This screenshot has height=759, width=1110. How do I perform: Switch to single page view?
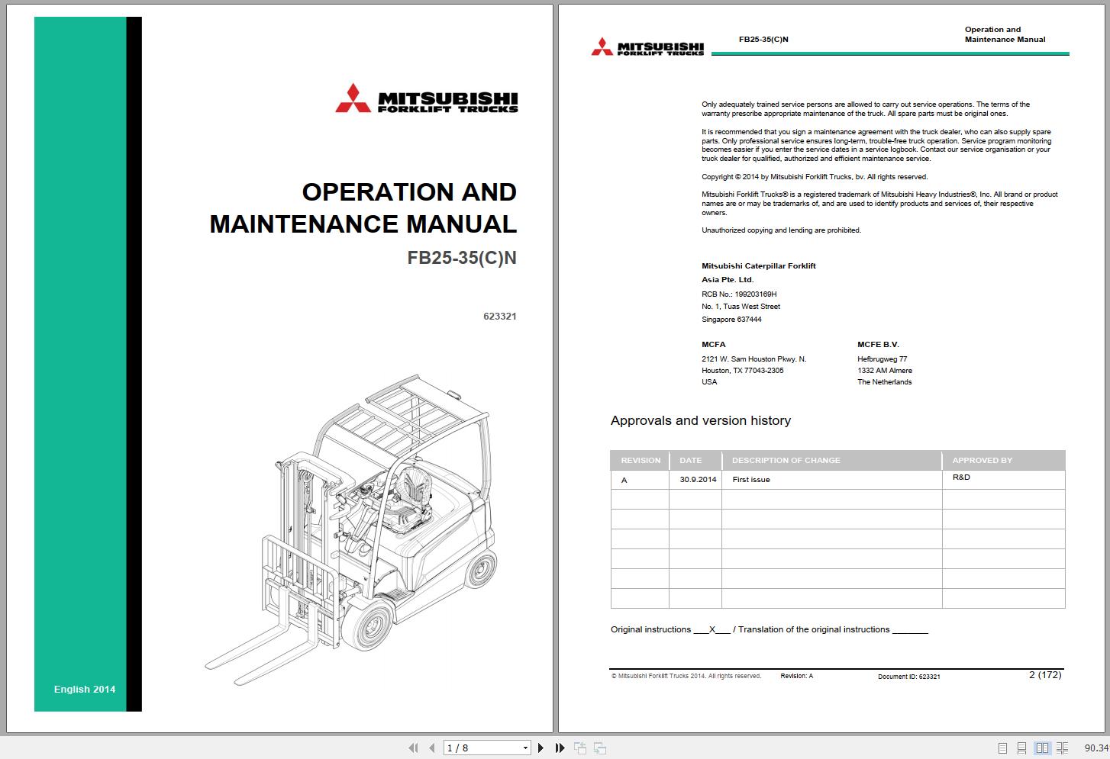coord(1003,748)
